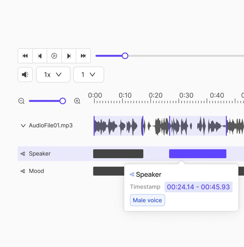Select the Male voice label in the popup
Viewport: 244px width, 247px height.
pyautogui.click(x=147, y=200)
